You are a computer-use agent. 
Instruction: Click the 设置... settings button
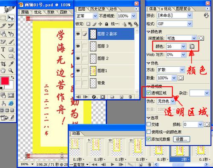181,139
